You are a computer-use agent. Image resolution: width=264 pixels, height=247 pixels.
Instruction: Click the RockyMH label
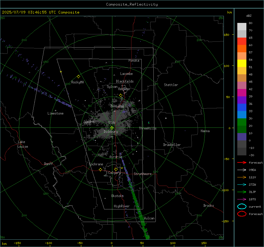(x=77, y=82)
